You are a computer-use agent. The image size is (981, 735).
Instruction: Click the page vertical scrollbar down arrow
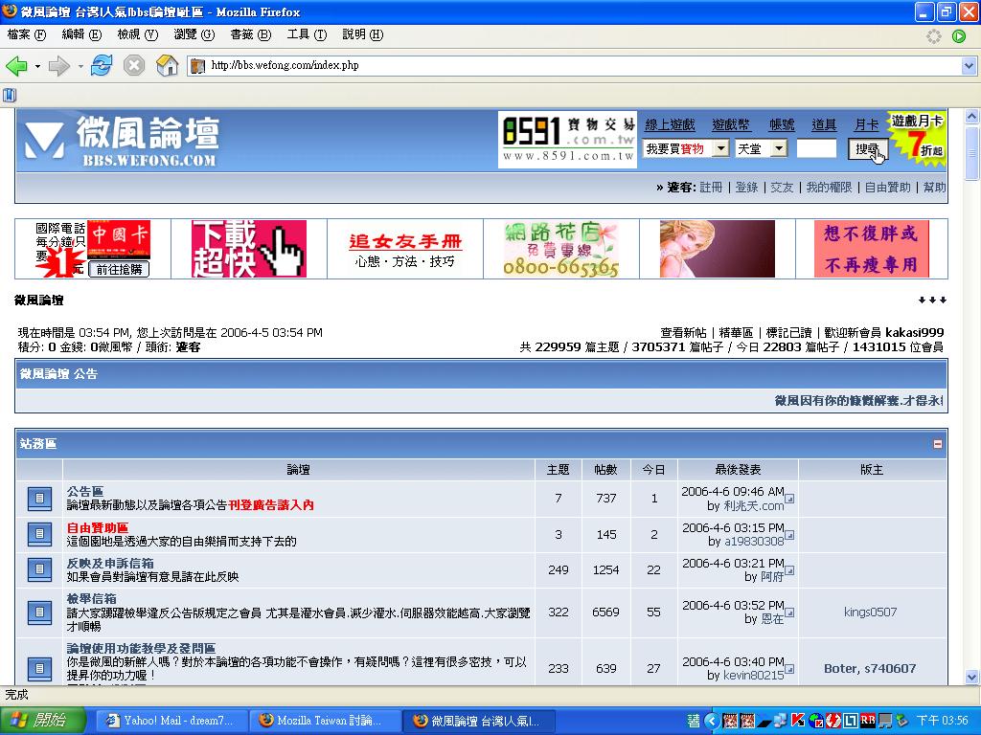[x=971, y=677]
